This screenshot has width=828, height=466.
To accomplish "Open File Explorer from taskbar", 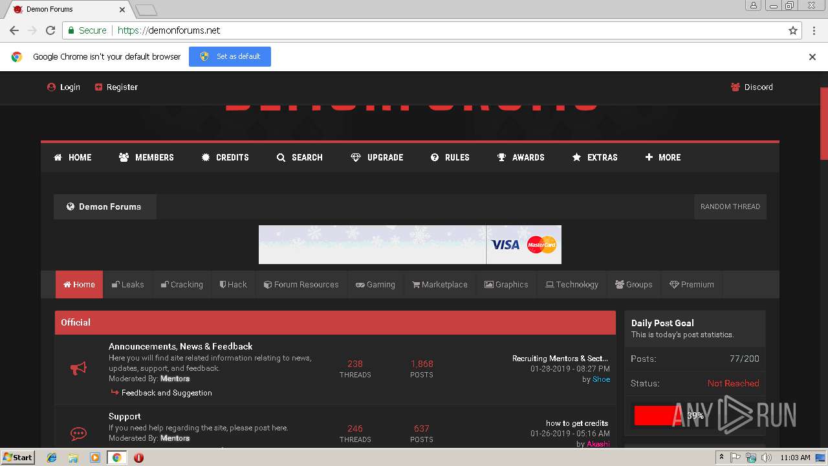I will pos(73,458).
